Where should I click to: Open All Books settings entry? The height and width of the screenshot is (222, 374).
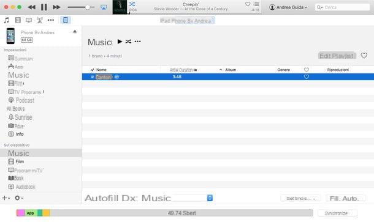16,109
